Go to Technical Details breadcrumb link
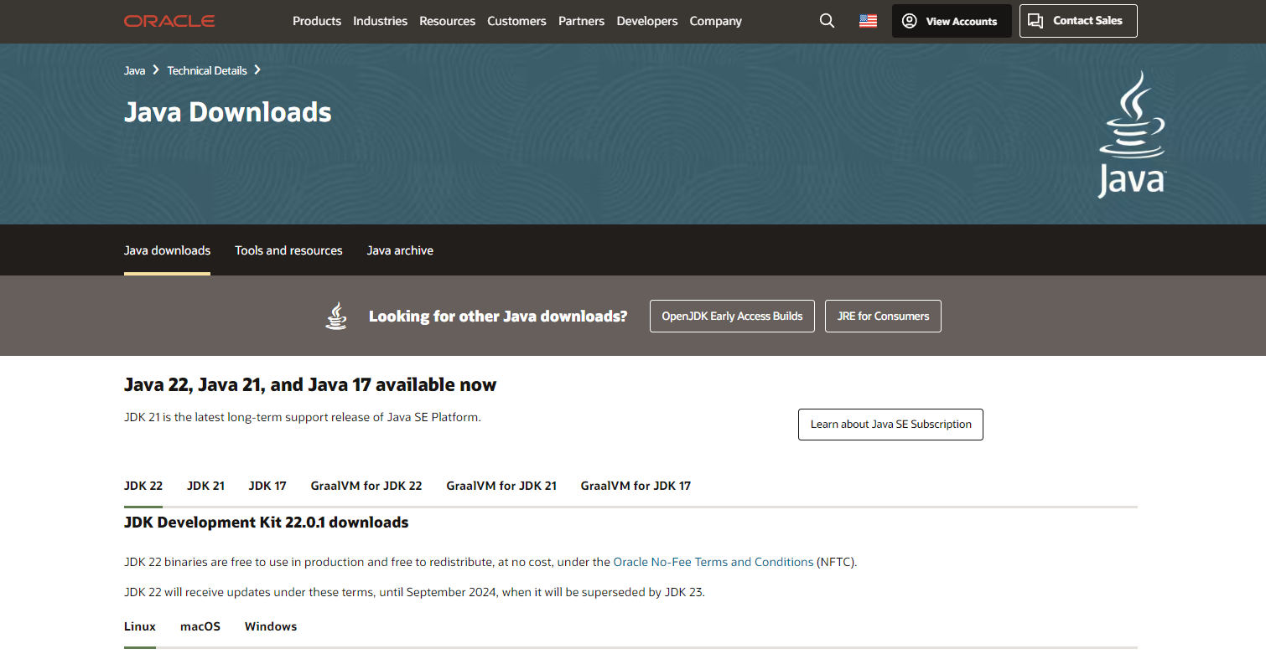The image size is (1266, 654). (x=207, y=70)
